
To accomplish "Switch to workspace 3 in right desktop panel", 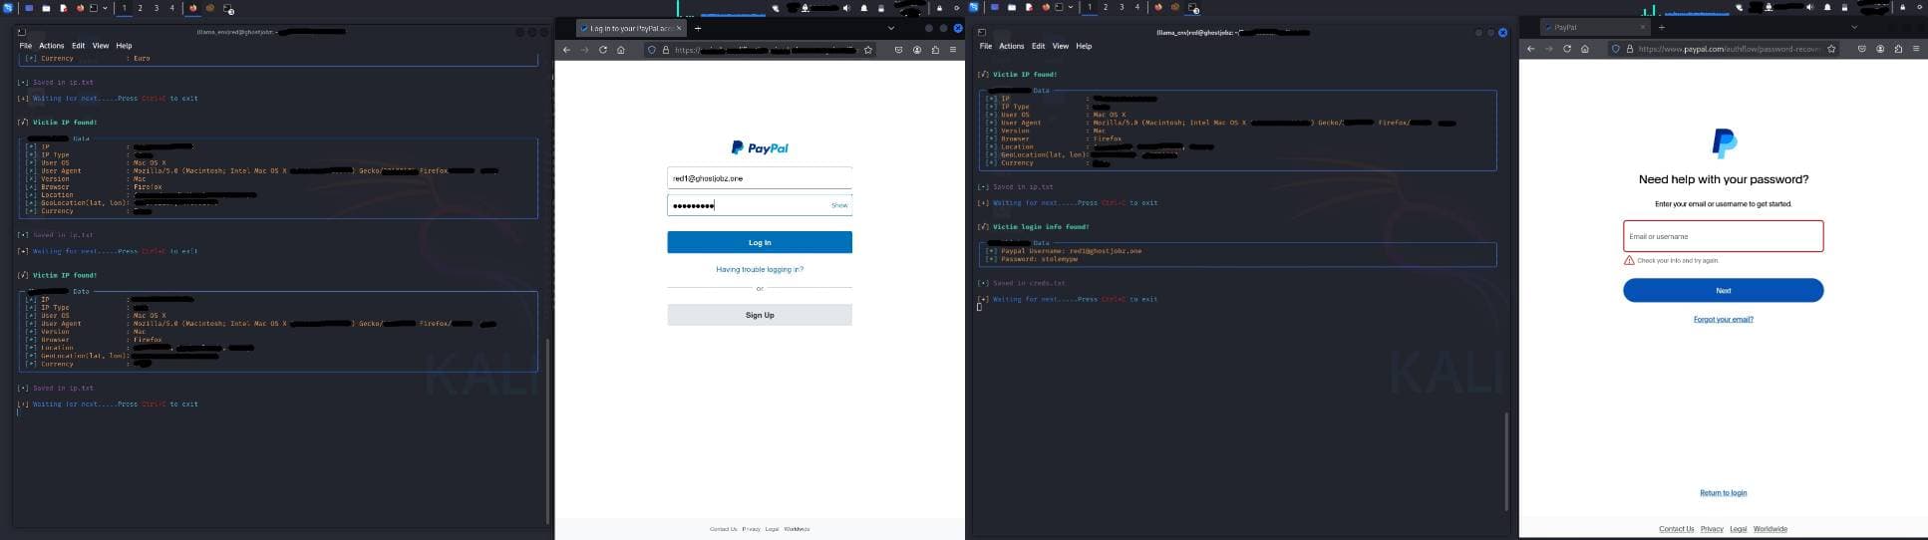I will [1122, 8].
